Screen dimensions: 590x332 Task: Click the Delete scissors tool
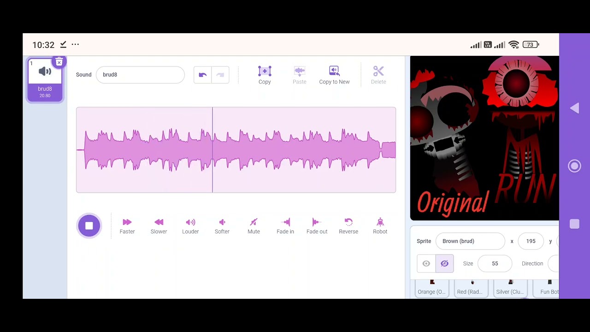[x=378, y=75]
